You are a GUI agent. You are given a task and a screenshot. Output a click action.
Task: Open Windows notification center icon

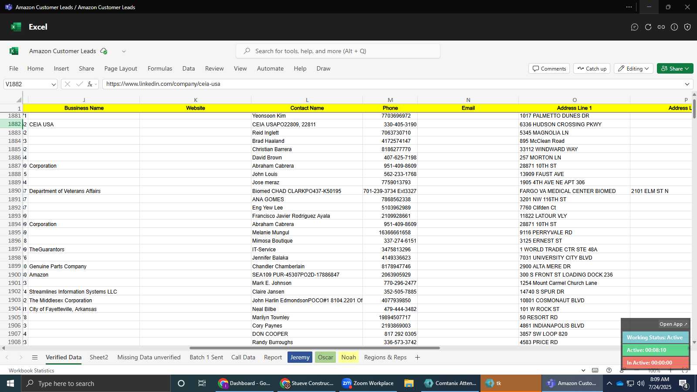(683, 383)
